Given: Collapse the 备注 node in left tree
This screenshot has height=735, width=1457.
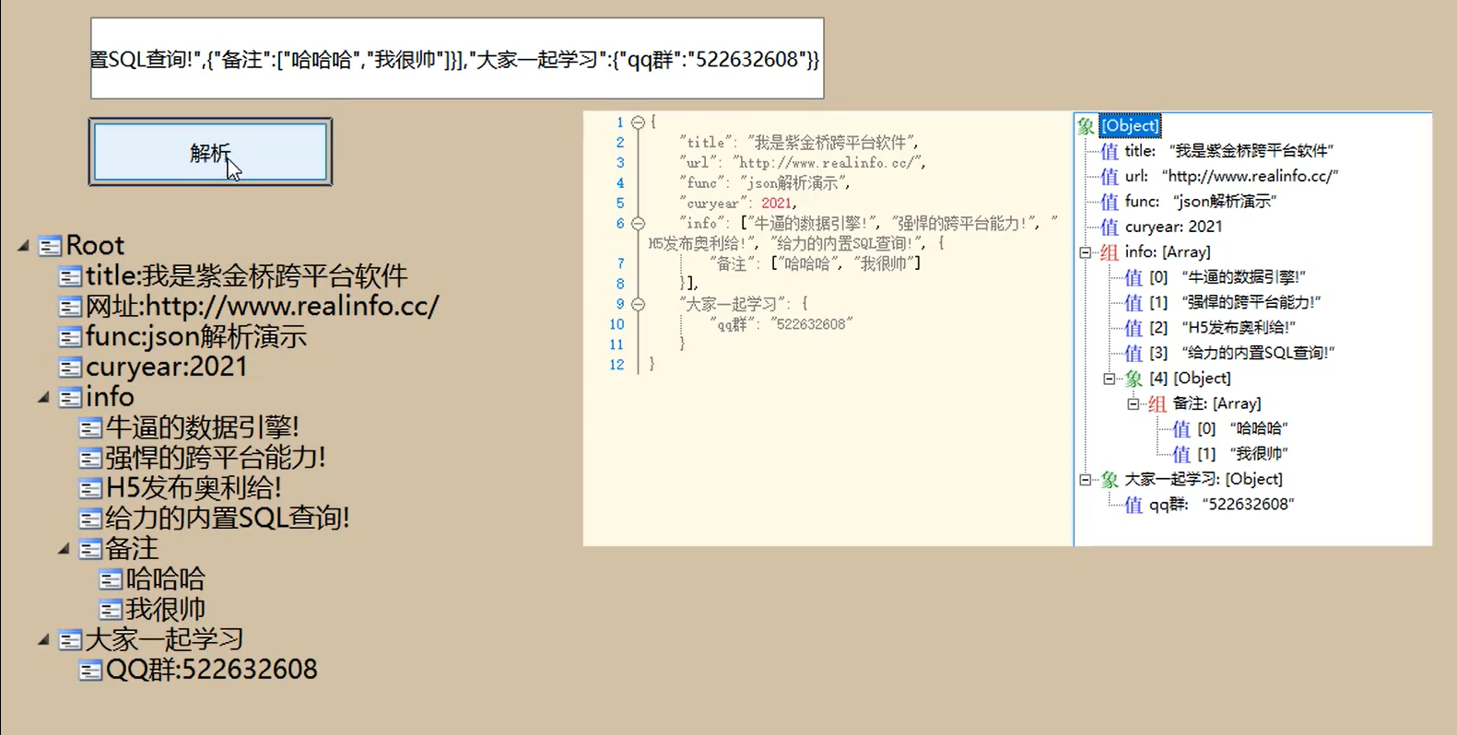Looking at the screenshot, I should tap(65, 550).
